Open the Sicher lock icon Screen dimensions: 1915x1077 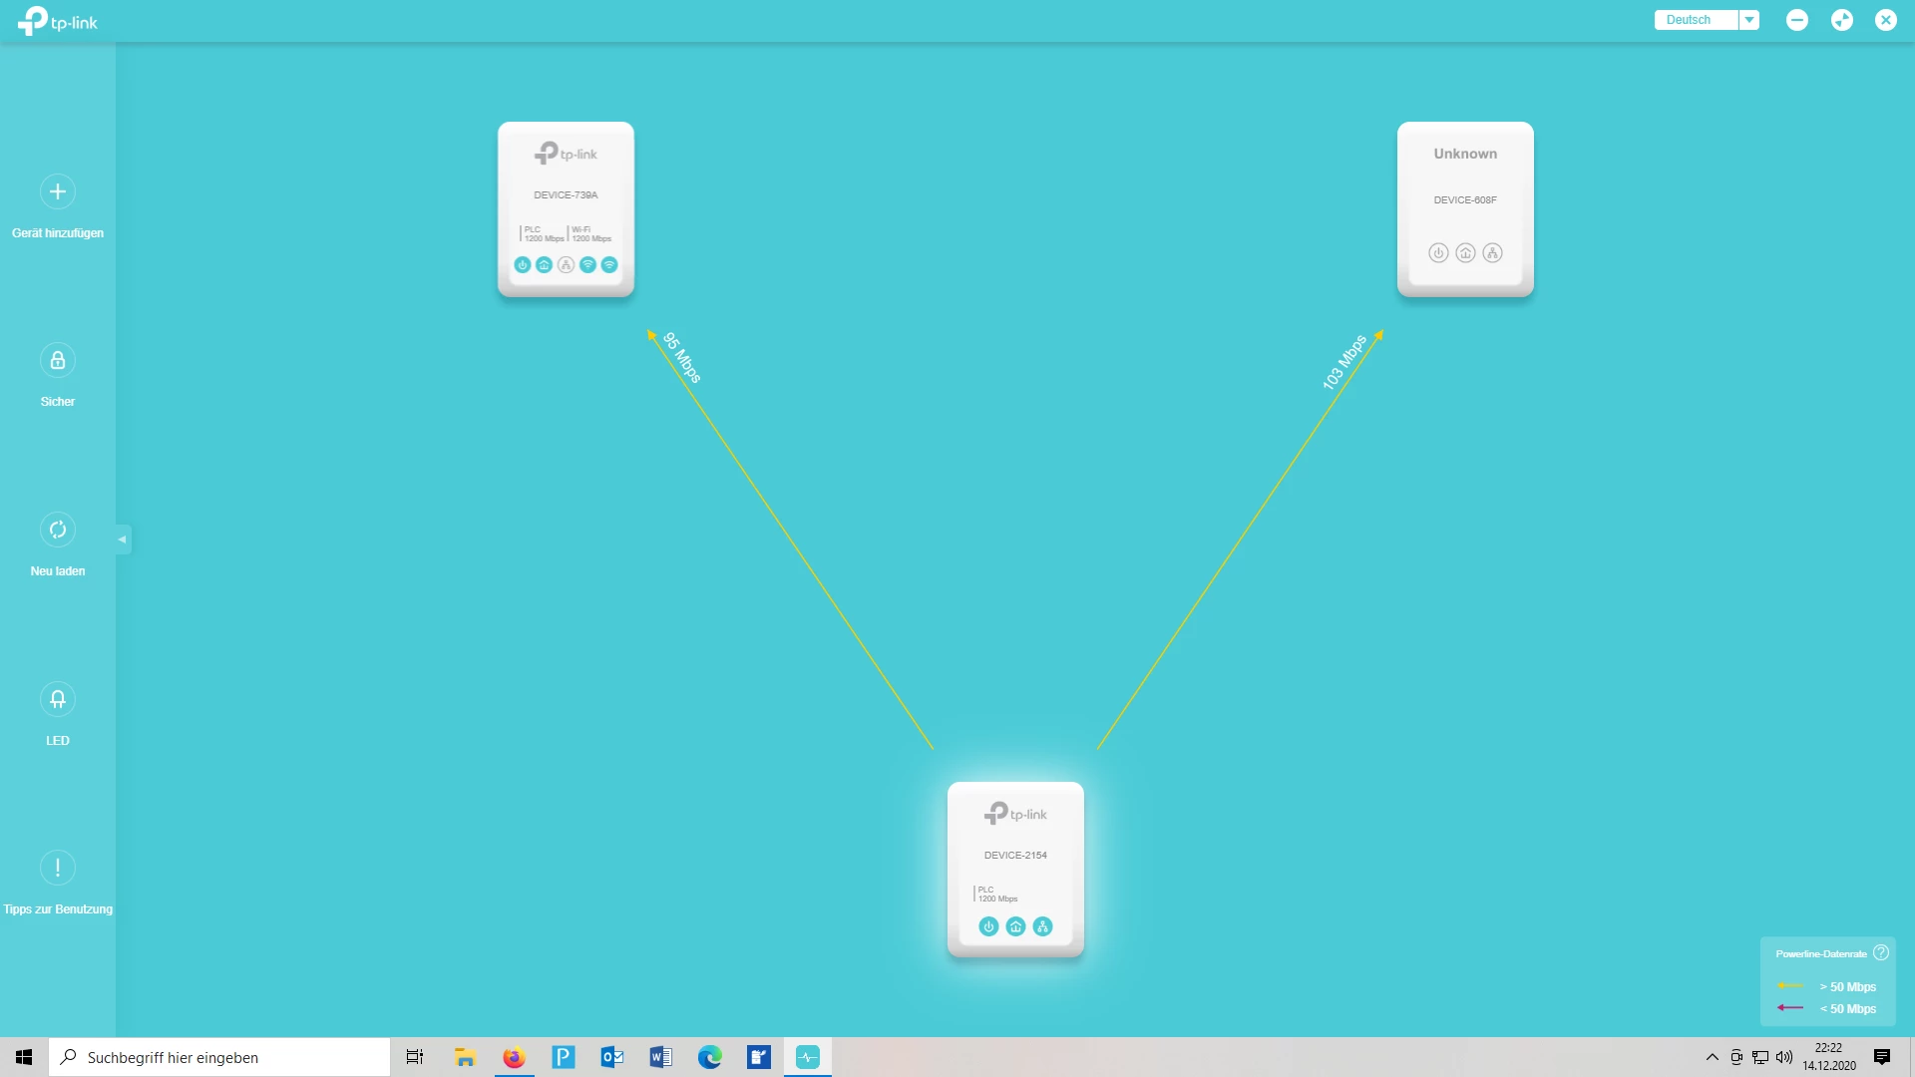pos(58,360)
